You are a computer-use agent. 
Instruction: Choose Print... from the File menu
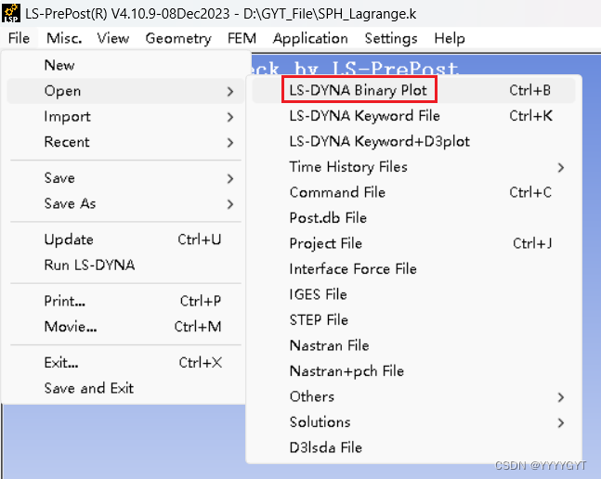(x=125, y=301)
